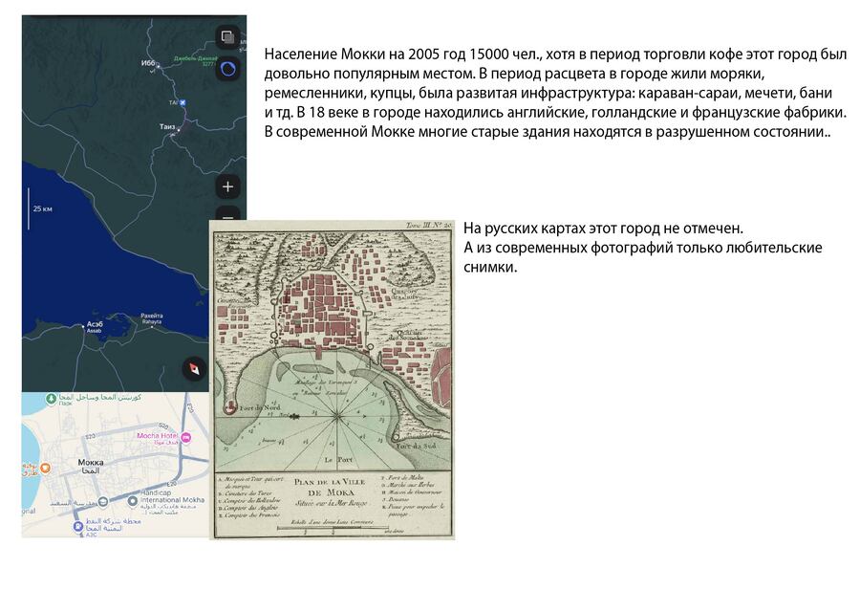Open the Plan de la Ville de Moka image
Viewport: 860px width, 590px height.
click(332, 380)
